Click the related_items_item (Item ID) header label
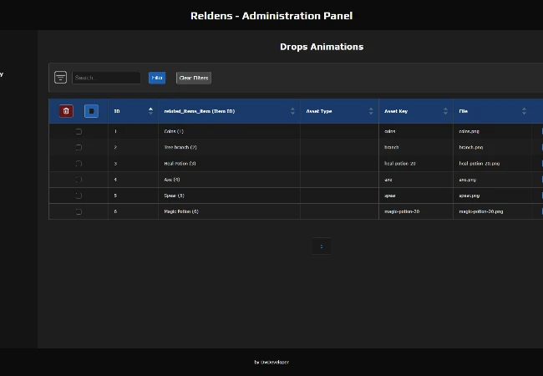543x376 pixels. pos(199,111)
